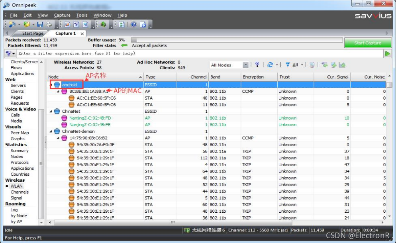Select the NanjingZ-C:02:4B:FE AP row
The width and height of the screenshot is (396, 243).
(x=216, y=125)
